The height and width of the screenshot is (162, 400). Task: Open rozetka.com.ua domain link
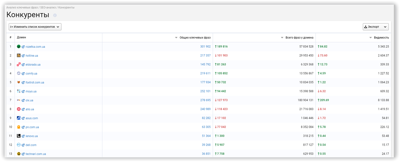[35, 47]
